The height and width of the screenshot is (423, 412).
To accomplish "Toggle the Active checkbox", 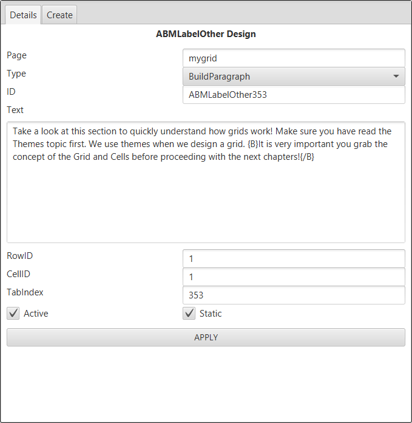I will tap(13, 313).
